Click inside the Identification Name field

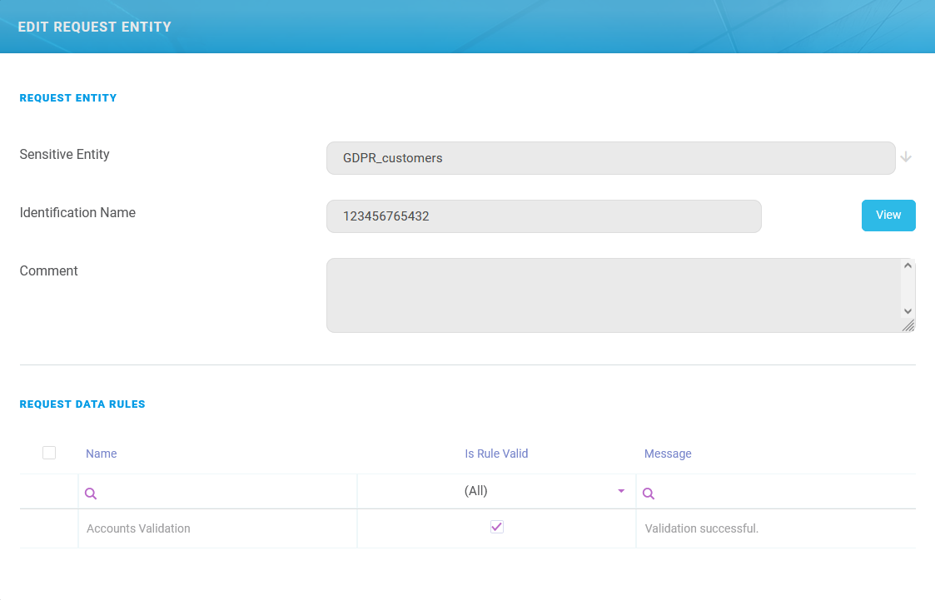[x=543, y=216]
